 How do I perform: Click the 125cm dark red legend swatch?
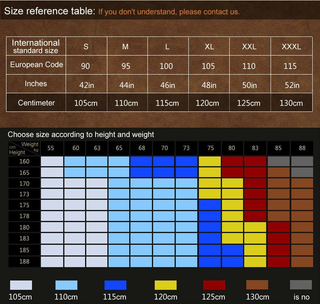coord(214,285)
